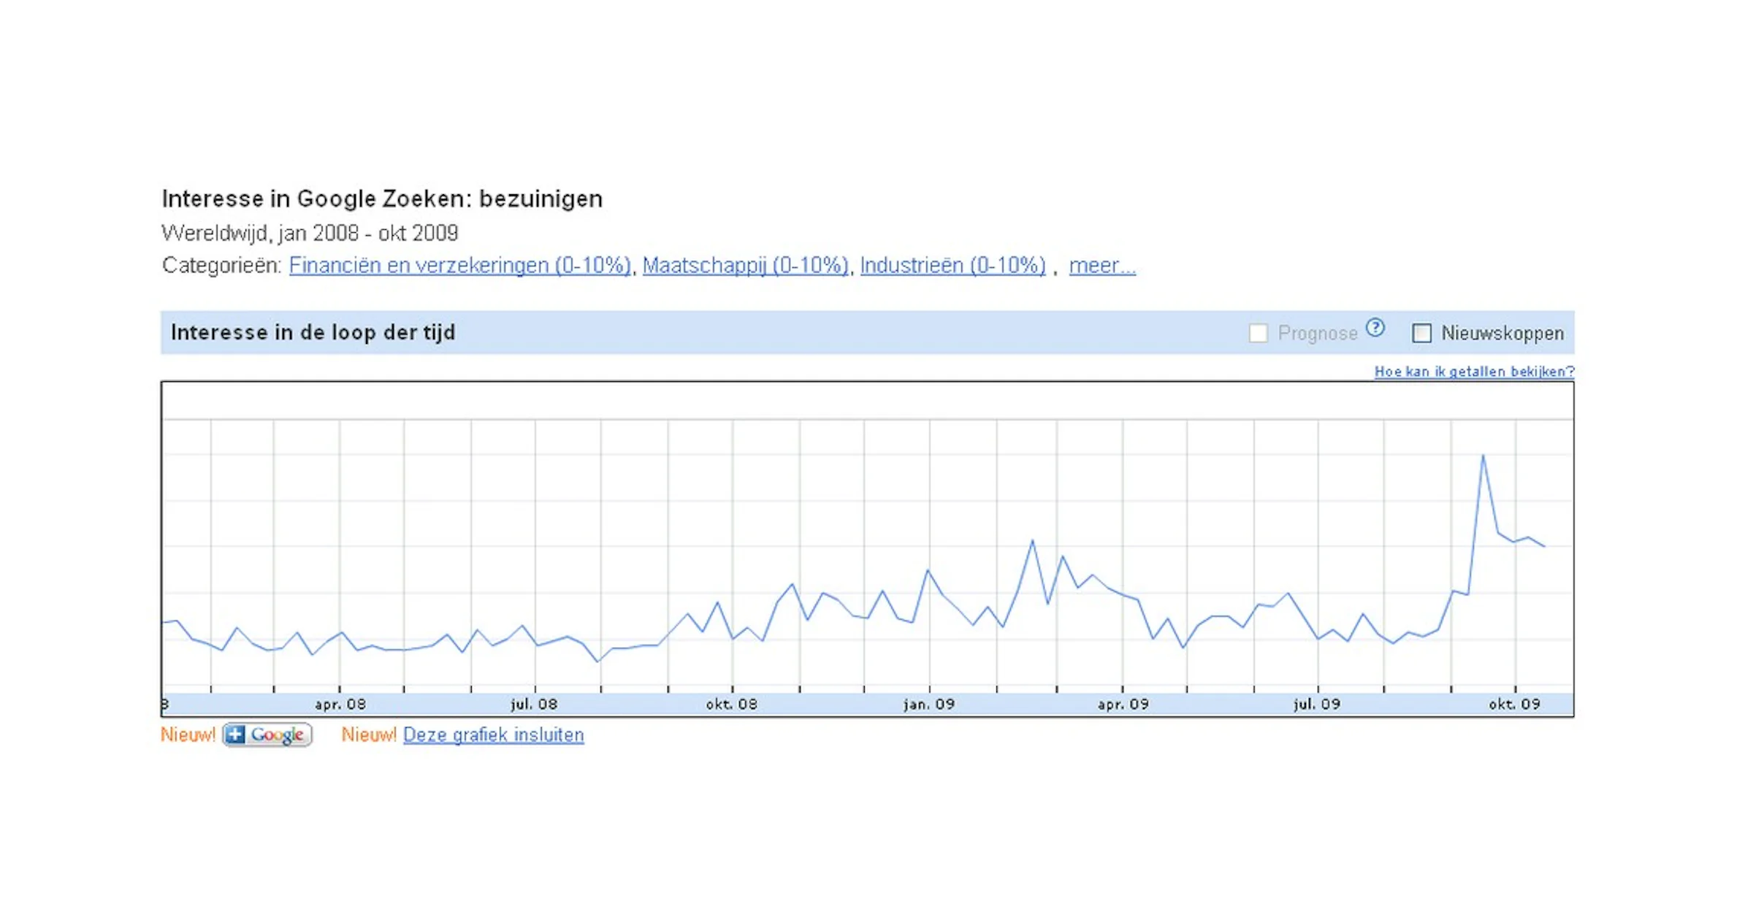Click the Interesse in de loop der tijd header
Screen dimensions: 1753x920
point(313,333)
